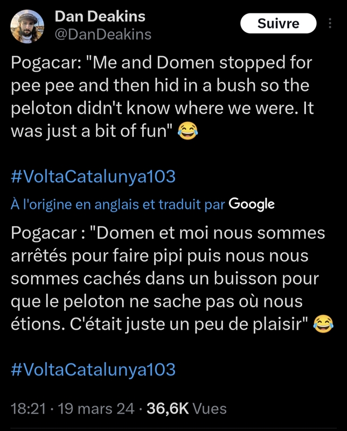Click the @DanDeakins handle
Screen dimensions: 347x431
click(103, 34)
